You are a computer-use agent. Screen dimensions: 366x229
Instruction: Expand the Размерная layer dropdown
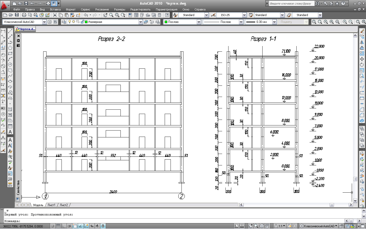coord(141,22)
